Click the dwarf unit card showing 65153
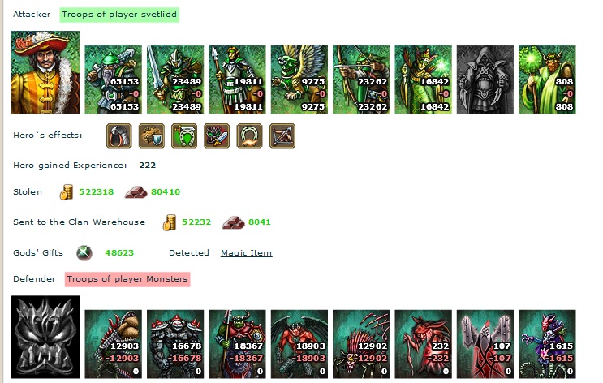The width and height of the screenshot is (603, 383). (x=113, y=80)
